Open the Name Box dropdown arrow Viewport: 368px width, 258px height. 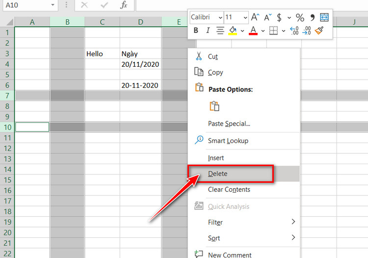point(53,5)
